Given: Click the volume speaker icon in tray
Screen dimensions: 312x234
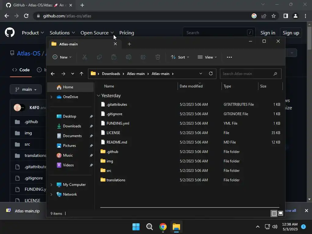Looking at the screenshot, I should point(275,227).
